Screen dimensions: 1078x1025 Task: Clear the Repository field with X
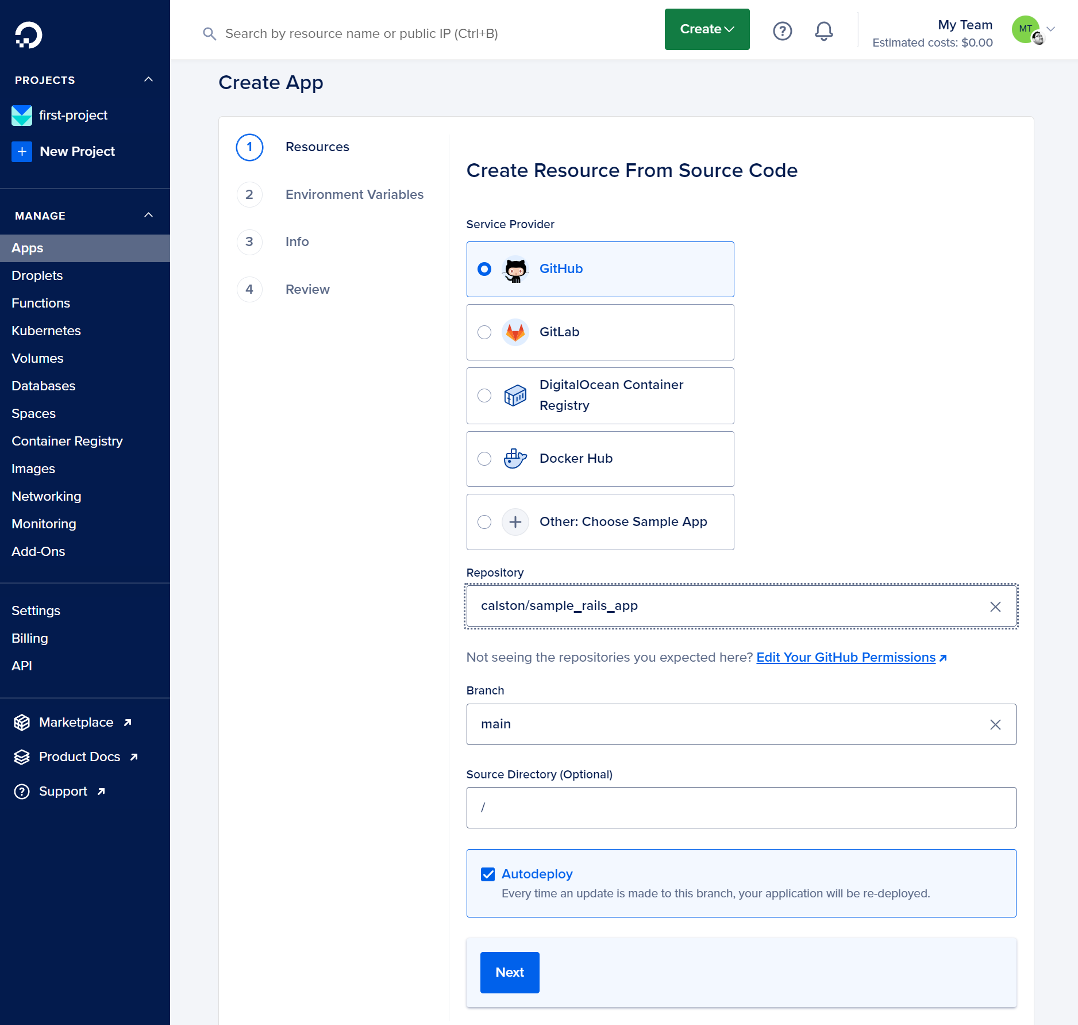(995, 606)
